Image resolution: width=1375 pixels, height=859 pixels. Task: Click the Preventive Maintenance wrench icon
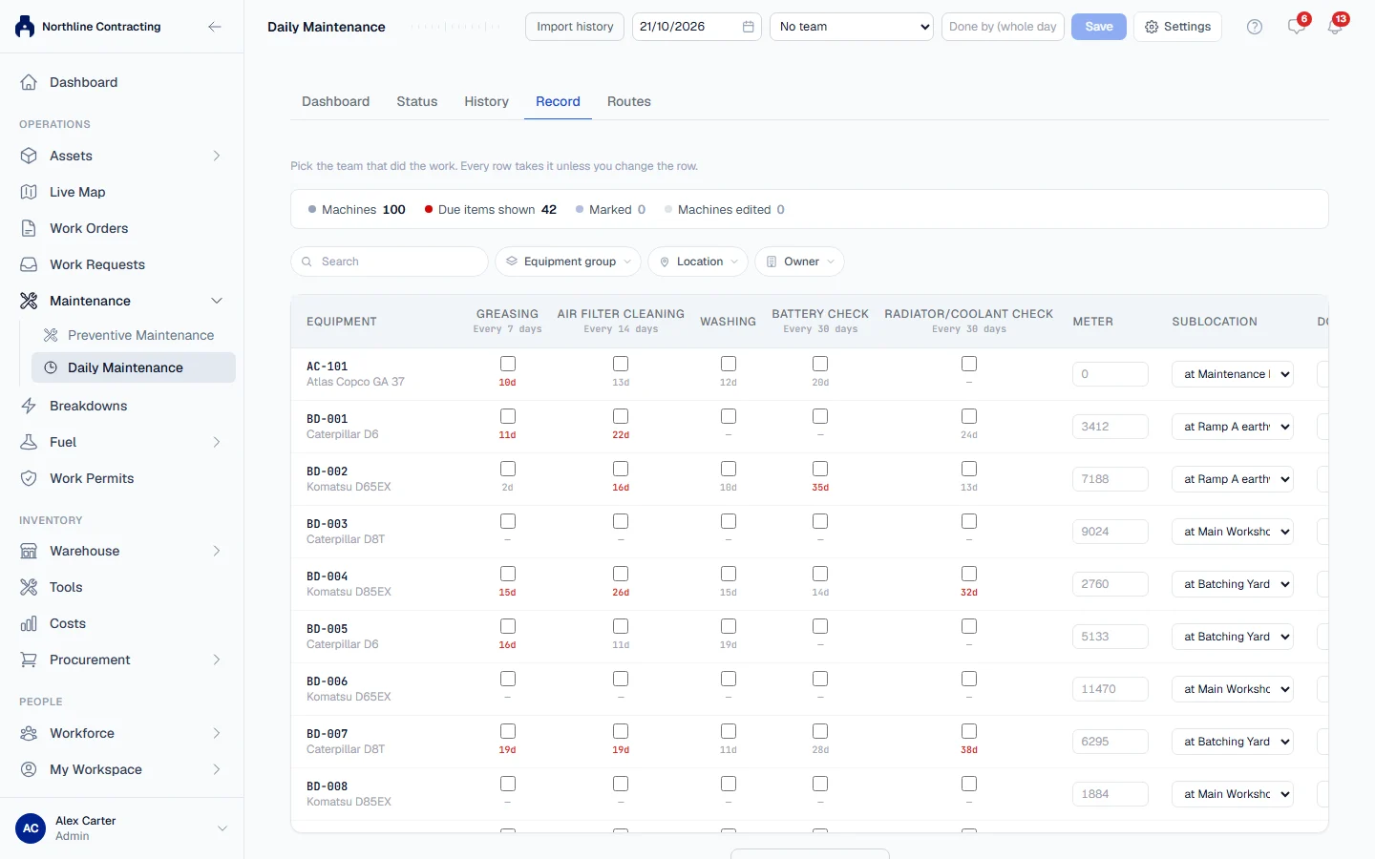point(51,335)
